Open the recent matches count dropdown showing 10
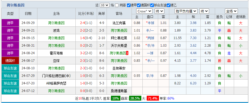Viewport: 249px width, 103px height. point(105,5)
